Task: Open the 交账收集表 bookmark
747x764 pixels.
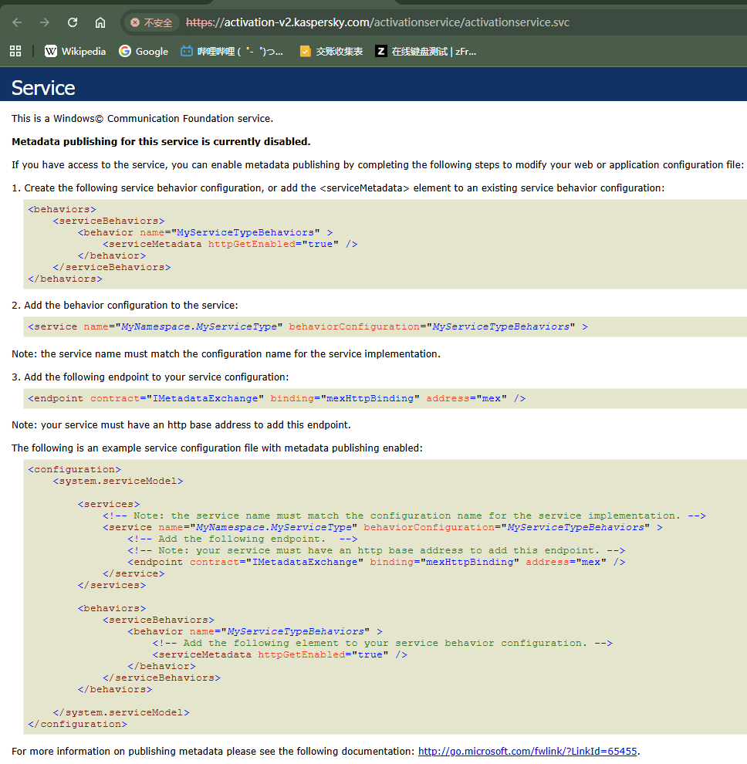Action: tap(331, 51)
